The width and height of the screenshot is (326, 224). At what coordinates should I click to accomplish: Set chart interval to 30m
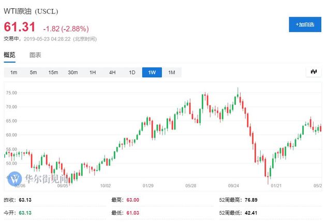tap(73, 72)
